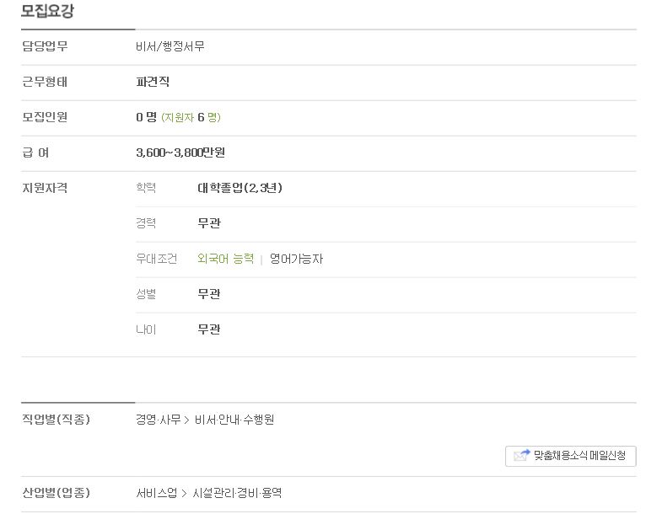Click the 지원자격 row label

45,188
